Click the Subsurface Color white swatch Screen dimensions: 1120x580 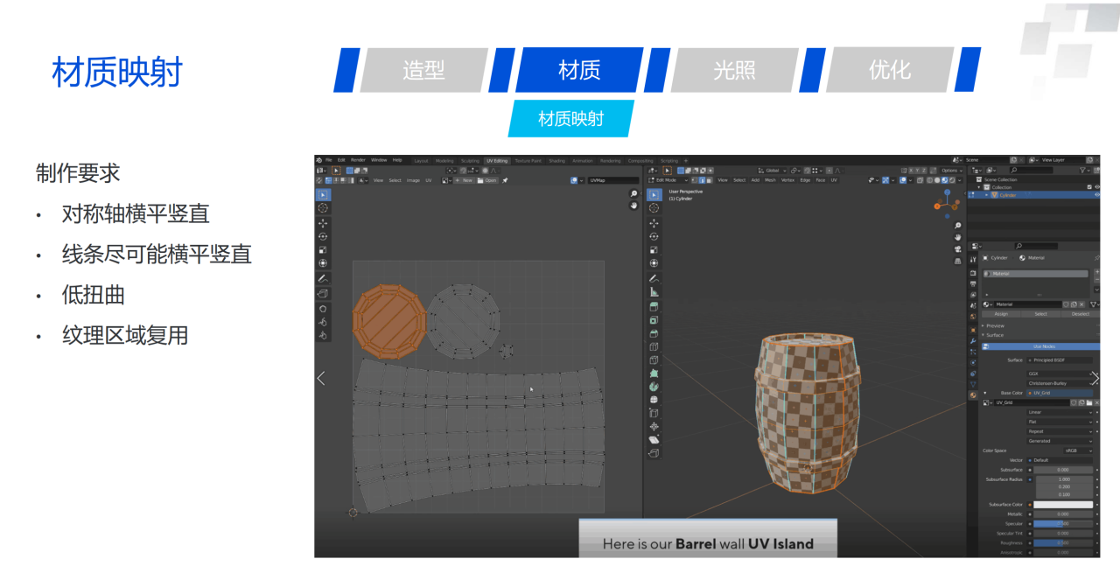coord(1064,505)
